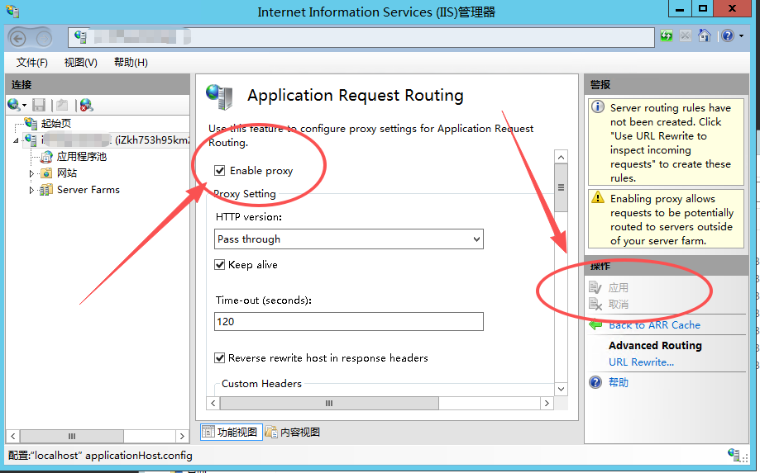Click the 取消 Cancel action
Image resolution: width=760 pixels, height=473 pixels.
coord(619,305)
